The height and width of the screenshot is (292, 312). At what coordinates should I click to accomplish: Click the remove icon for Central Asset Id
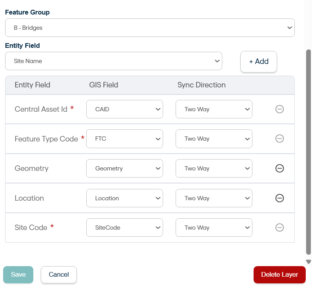pyautogui.click(x=279, y=109)
